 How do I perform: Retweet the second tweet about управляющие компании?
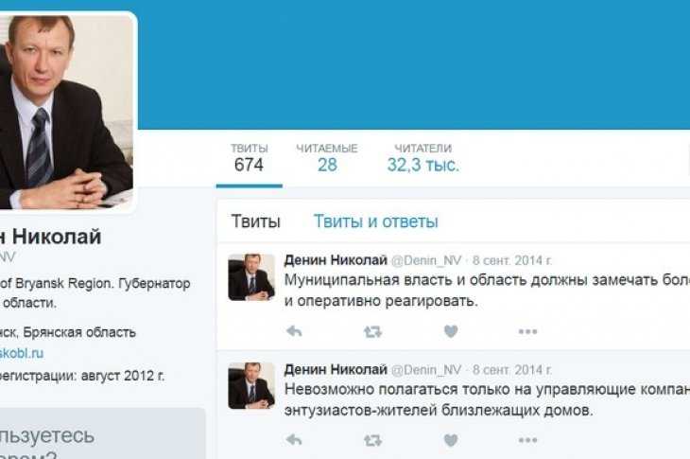click(372, 440)
